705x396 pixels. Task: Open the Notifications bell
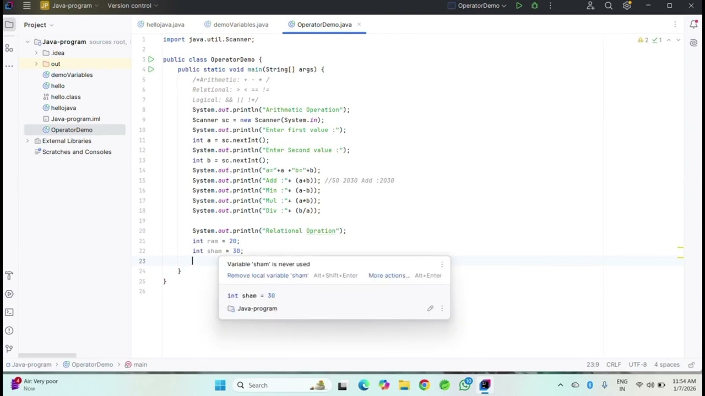point(694,24)
